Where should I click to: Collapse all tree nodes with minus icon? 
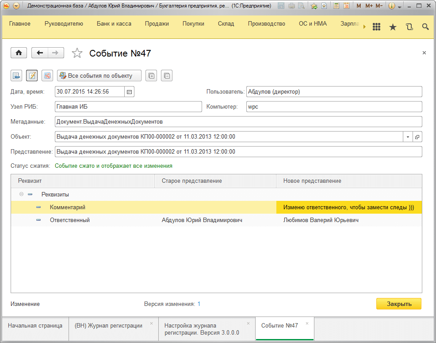coord(167,75)
